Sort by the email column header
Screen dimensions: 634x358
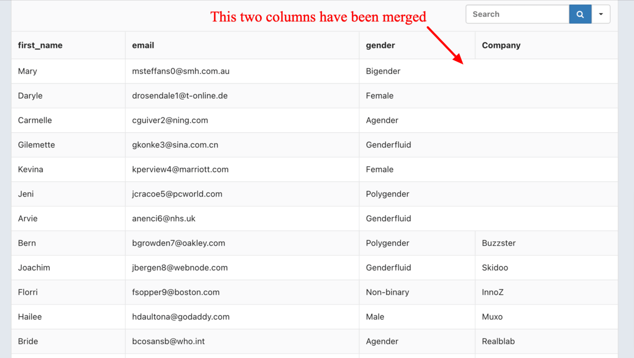tap(143, 45)
